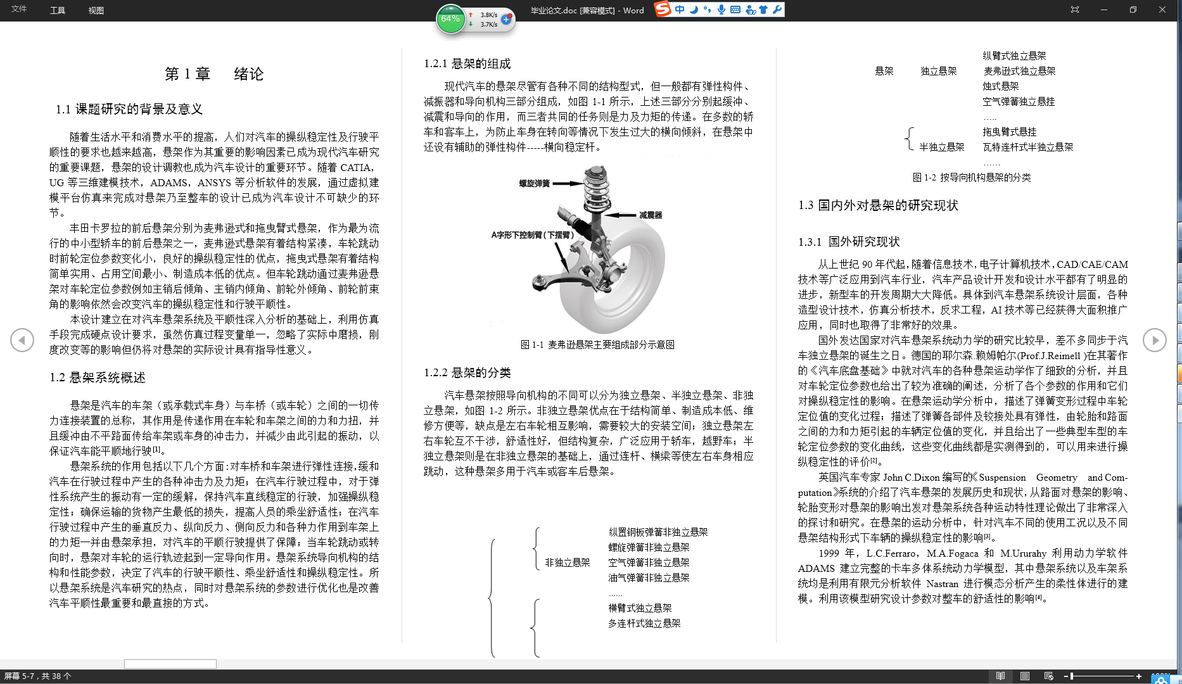Click 拖曳臂式悬挂 entry
1182x684 pixels.
click(1010, 132)
